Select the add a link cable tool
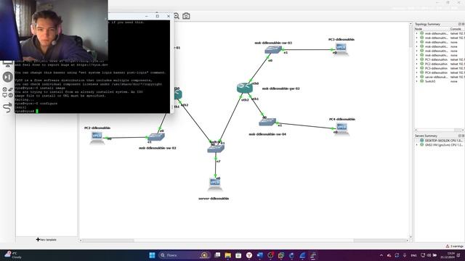Screen dimensions: 465x261 pos(7,108)
